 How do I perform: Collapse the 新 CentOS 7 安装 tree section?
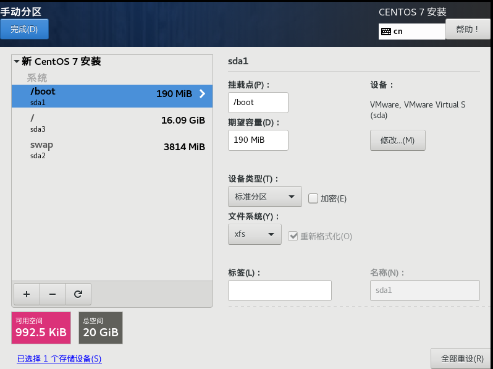(x=17, y=61)
